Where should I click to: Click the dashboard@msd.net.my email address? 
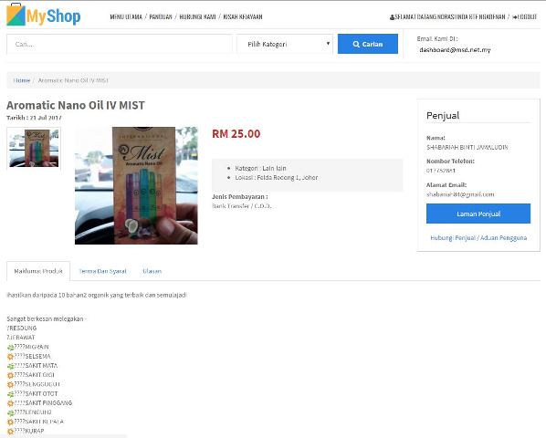(455, 50)
